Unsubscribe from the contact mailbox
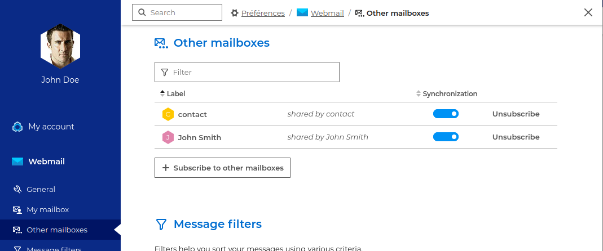603x251 pixels. click(x=516, y=114)
